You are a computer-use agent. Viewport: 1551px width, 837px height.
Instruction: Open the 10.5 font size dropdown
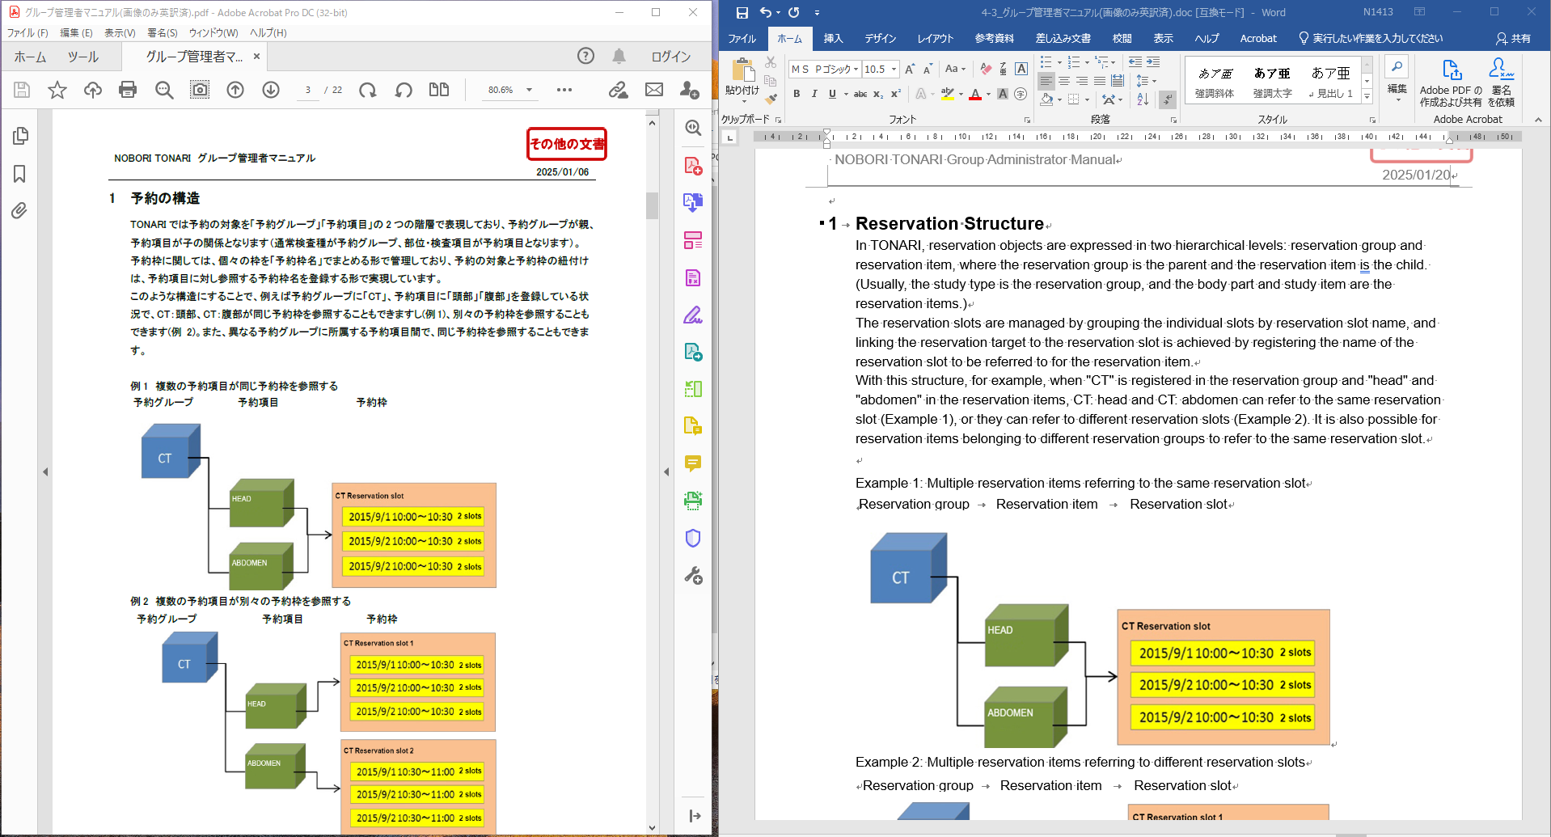coord(894,70)
